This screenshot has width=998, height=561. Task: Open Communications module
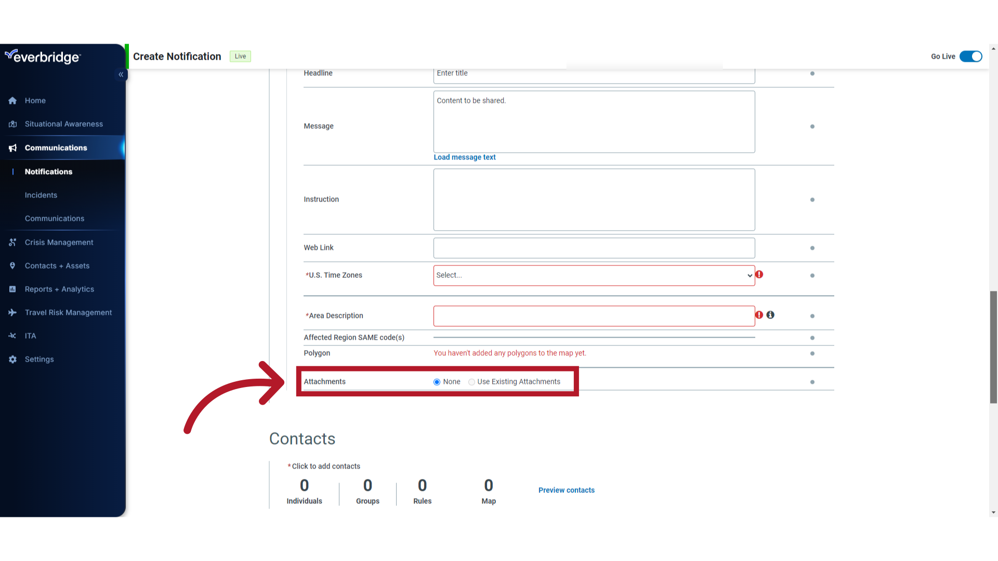pos(56,148)
